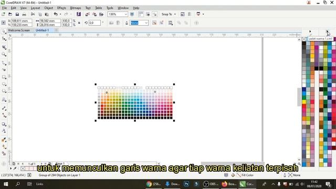Select the Ellipse tool

click(4, 84)
